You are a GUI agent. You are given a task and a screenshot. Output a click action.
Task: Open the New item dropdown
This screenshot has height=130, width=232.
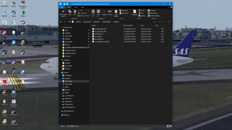(124, 10)
